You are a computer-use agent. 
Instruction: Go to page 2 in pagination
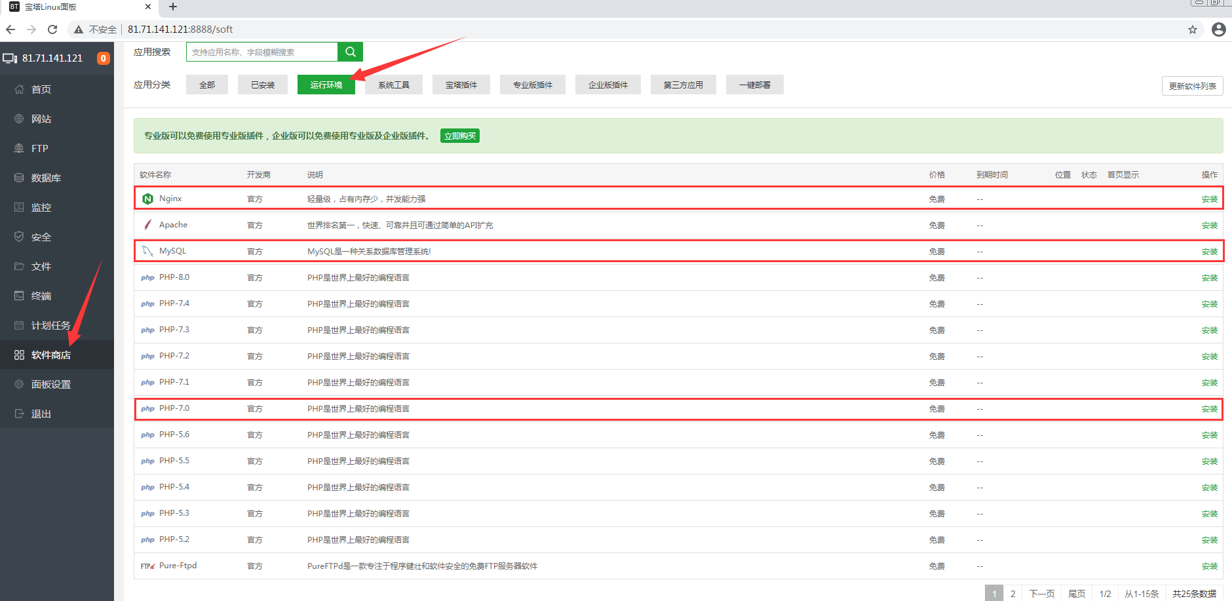point(1013,593)
